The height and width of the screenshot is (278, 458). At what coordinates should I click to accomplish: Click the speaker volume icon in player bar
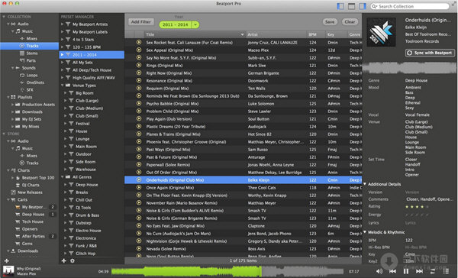379,272
